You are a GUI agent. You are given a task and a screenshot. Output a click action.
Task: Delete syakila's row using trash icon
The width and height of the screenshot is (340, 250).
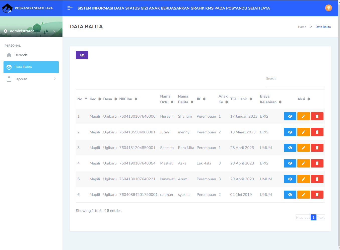(x=317, y=195)
